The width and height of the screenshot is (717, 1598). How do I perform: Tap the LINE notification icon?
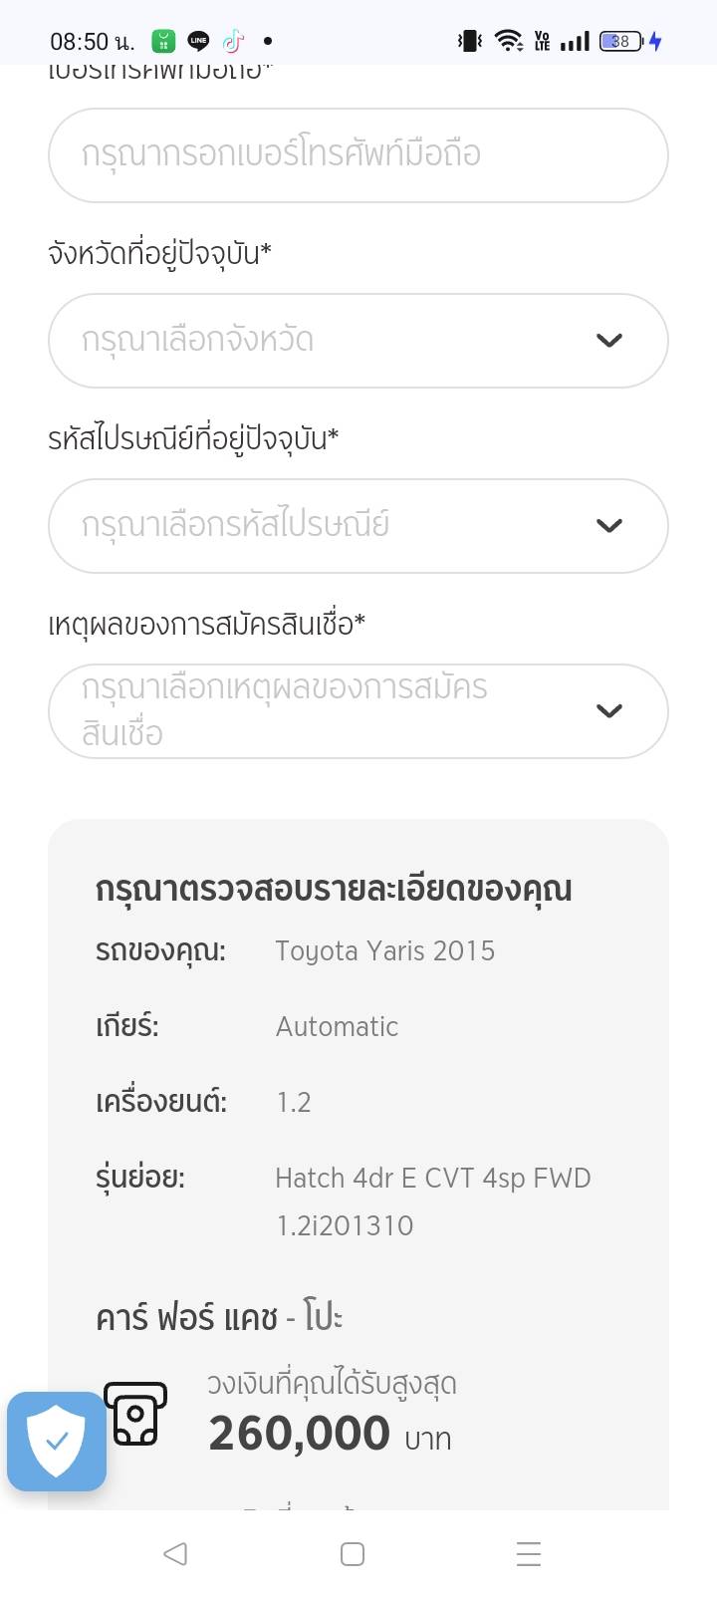click(199, 41)
